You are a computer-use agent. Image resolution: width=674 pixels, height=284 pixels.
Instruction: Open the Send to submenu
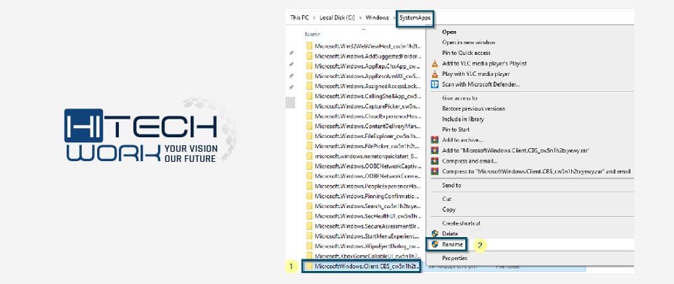452,185
